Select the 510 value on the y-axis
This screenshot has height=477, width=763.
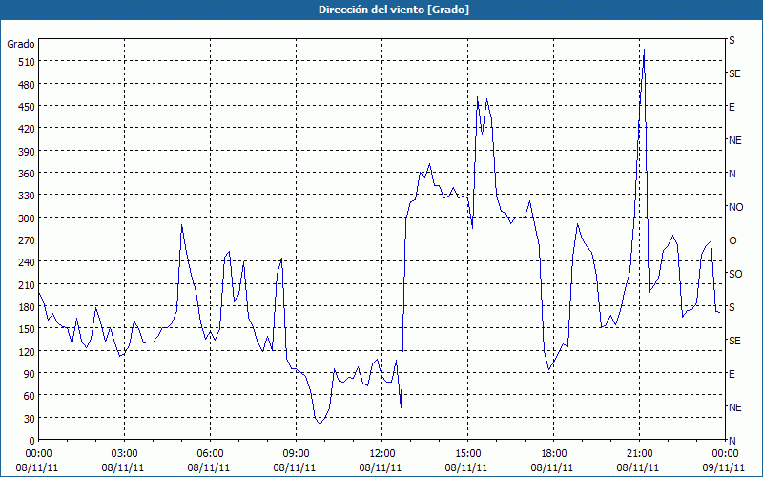coord(27,62)
